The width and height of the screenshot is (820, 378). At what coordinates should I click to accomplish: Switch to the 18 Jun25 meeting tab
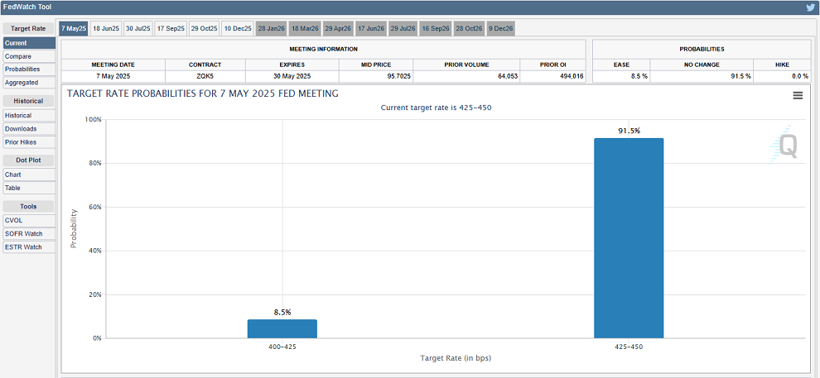click(105, 28)
